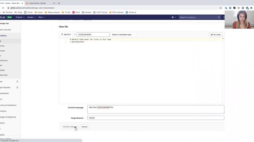Open Repository section in sidebar
The height and width of the screenshot is (142, 254).
click(3, 35)
